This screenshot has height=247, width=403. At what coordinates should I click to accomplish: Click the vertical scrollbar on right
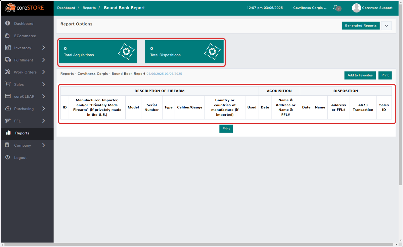tap(400, 94)
